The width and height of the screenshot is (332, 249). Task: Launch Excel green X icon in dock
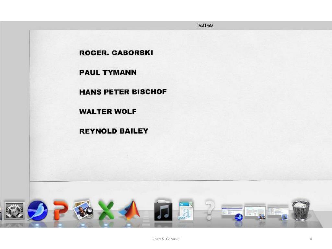106,210
